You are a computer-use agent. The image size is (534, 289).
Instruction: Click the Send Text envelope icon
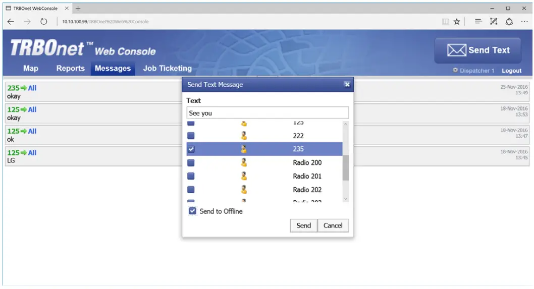pyautogui.click(x=456, y=50)
